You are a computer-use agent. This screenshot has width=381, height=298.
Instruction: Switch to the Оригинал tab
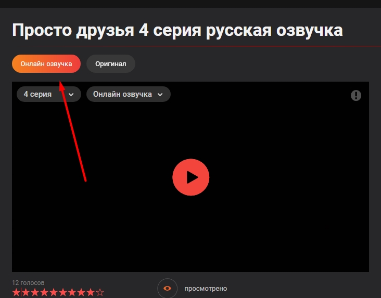(x=110, y=64)
